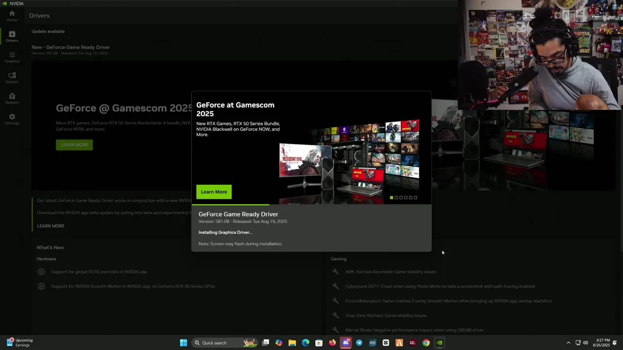Expand the hidden system tray icons
This screenshot has height=350, width=623.
click(x=568, y=343)
